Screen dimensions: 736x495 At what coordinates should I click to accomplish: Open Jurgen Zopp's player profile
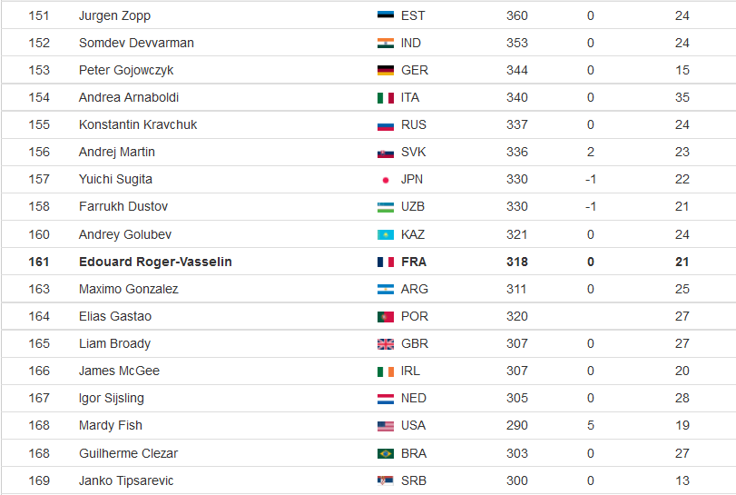[x=114, y=16]
